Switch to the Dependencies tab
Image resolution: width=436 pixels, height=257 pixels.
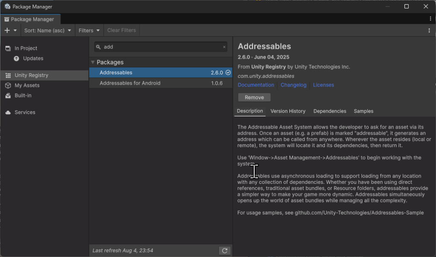(x=330, y=111)
